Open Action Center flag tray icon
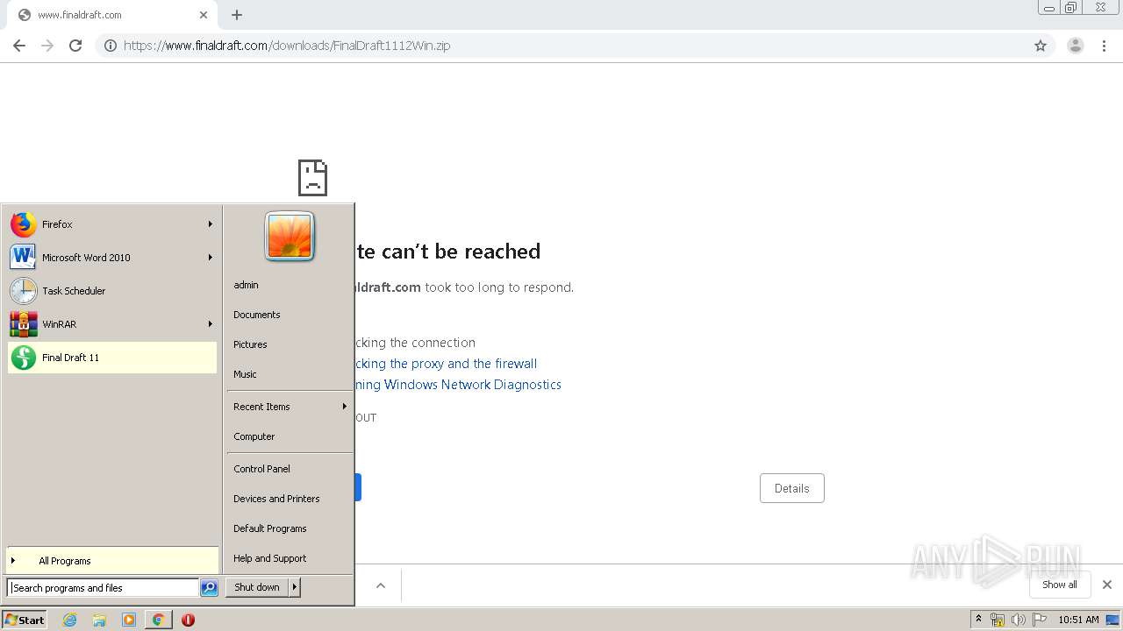1123x631 pixels. [1040, 620]
